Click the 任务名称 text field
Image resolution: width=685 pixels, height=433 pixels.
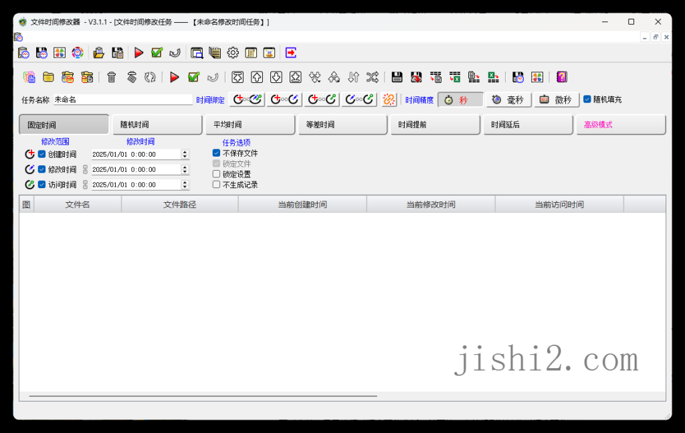point(123,100)
